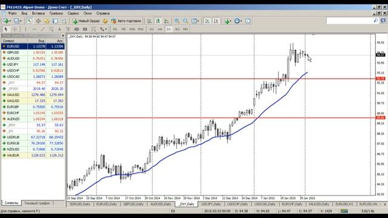This screenshot has width=388, height=218.
Task: Select the horizontal line drawing tool
Action: pyautogui.click(x=34, y=29)
